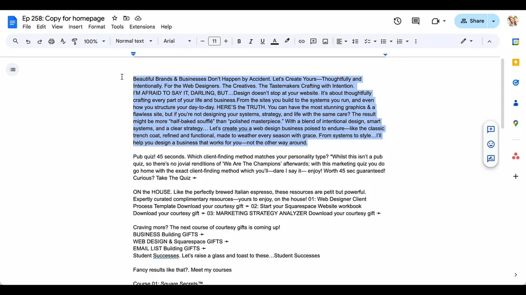Image resolution: width=526 pixels, height=295 pixels.
Task: Click the Share button
Action: coord(472,21)
